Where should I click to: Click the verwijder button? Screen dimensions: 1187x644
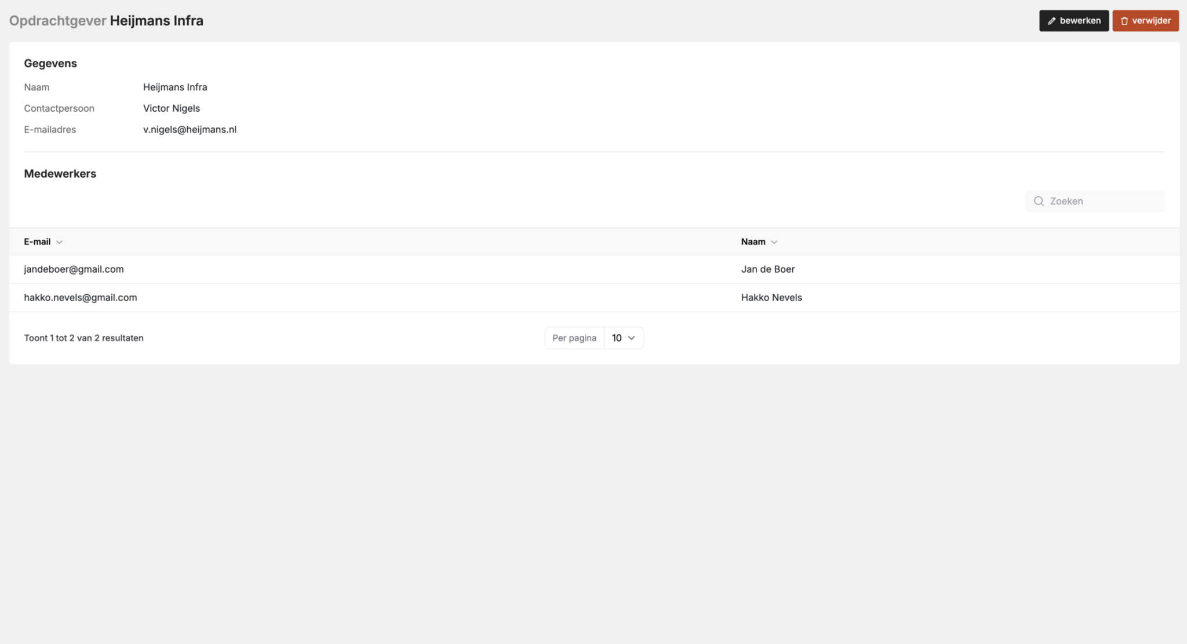click(x=1145, y=21)
